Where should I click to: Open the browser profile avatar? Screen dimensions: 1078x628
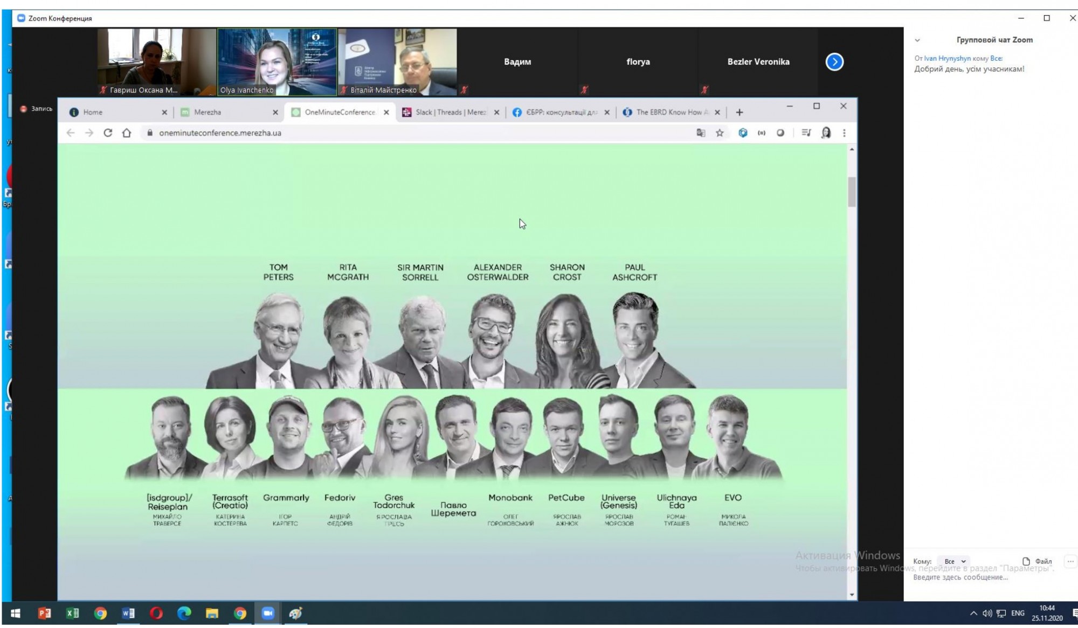826,133
